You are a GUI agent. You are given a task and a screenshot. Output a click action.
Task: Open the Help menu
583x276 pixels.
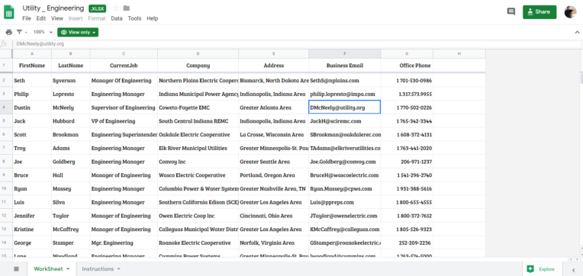coord(153,18)
